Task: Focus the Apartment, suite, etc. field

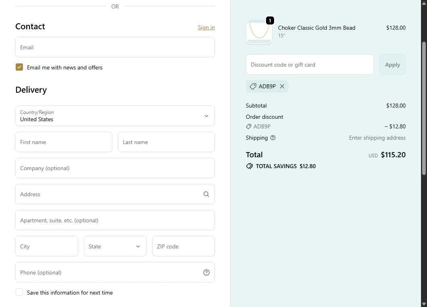Action: pyautogui.click(x=115, y=220)
